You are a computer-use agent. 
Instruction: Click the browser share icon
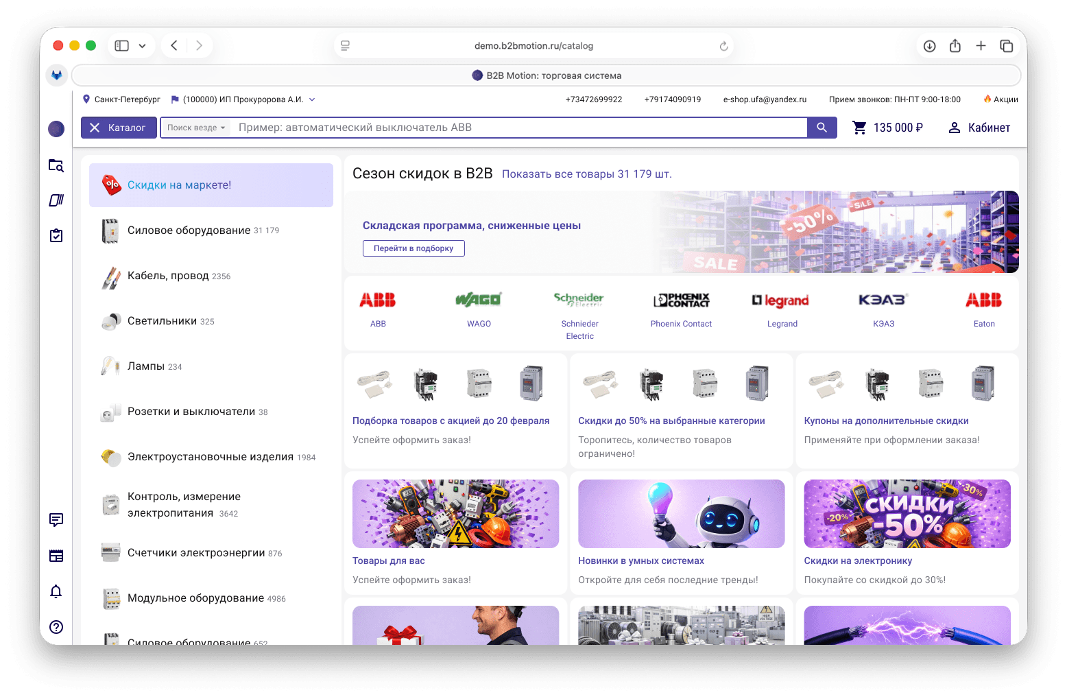click(x=955, y=46)
